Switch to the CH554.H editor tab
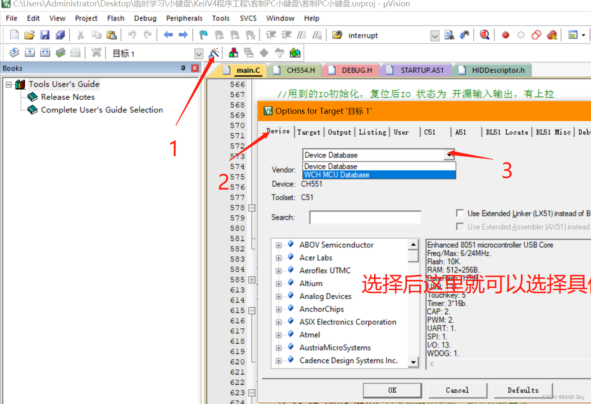 [295, 70]
